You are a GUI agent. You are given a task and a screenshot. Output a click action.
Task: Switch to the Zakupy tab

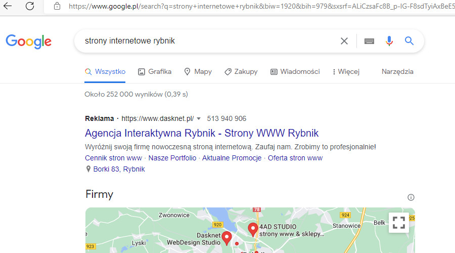[x=241, y=72]
